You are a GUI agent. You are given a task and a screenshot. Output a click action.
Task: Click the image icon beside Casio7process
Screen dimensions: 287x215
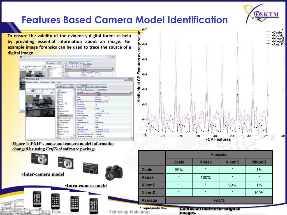[58, 127]
